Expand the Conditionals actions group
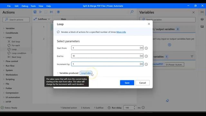This screenshot has width=206, height=116. 4,33
